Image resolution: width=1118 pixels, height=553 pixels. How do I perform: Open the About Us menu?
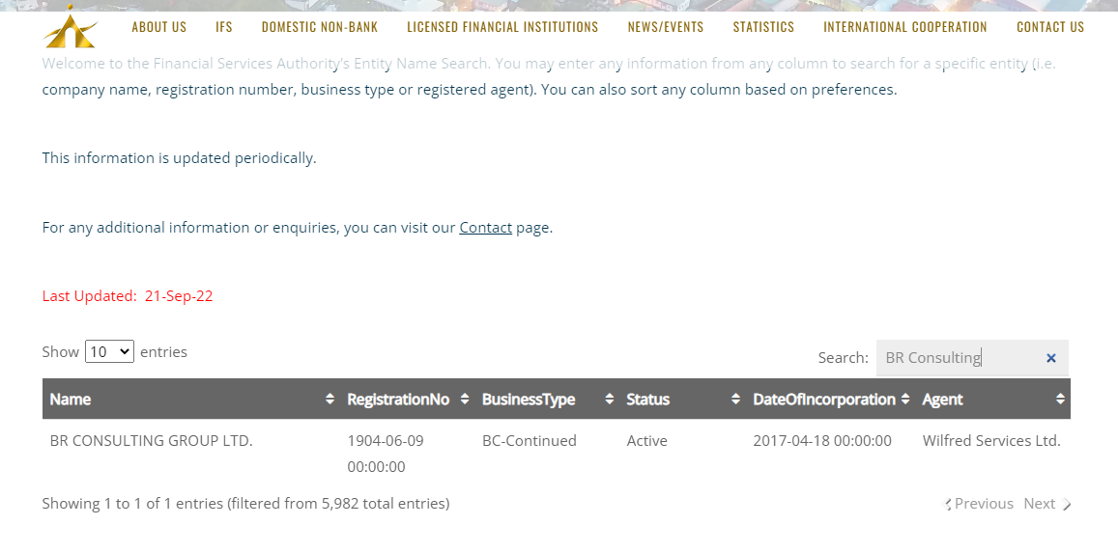[159, 27]
